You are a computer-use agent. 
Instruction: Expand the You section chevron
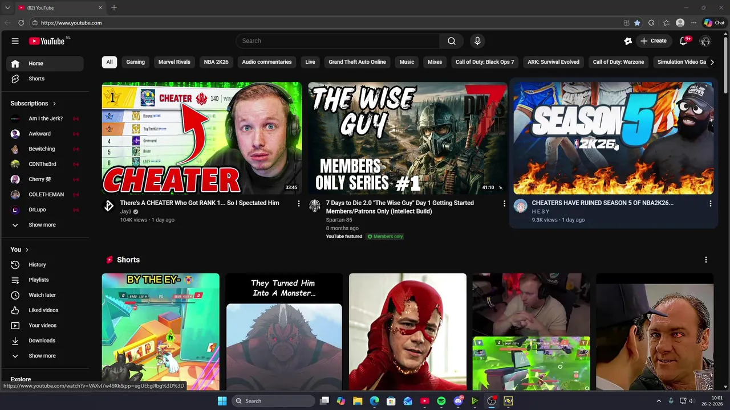click(26, 249)
